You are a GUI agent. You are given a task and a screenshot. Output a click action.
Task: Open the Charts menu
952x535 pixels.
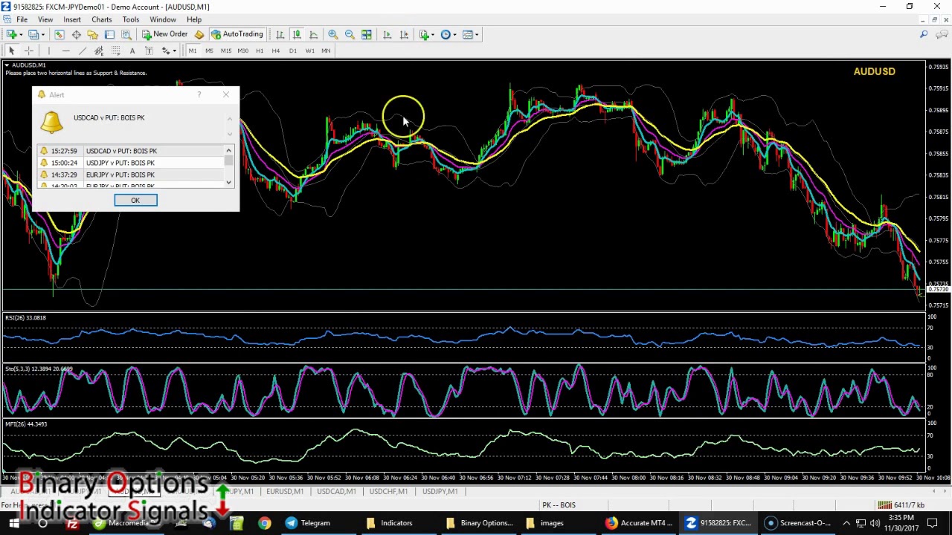pyautogui.click(x=102, y=19)
